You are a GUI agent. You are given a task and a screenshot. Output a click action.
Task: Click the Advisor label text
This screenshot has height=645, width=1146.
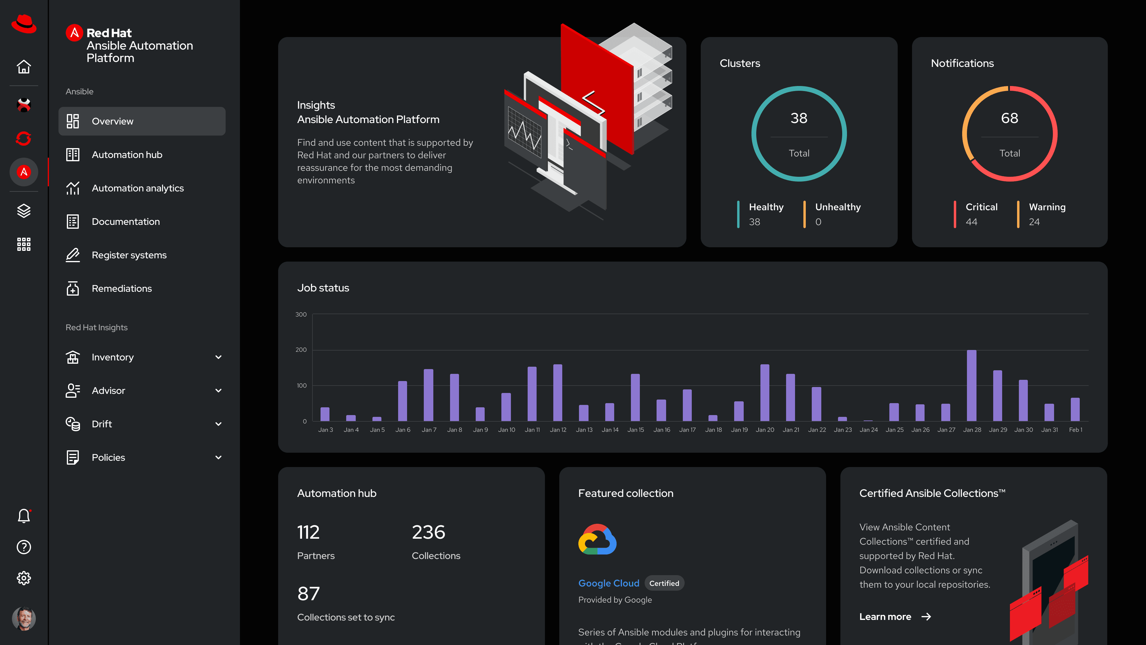[x=108, y=390]
